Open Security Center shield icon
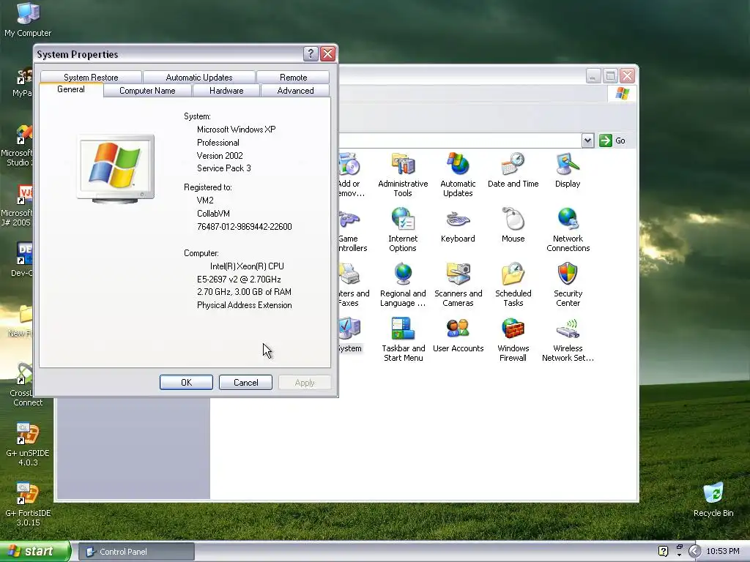The image size is (750, 562). click(x=568, y=285)
